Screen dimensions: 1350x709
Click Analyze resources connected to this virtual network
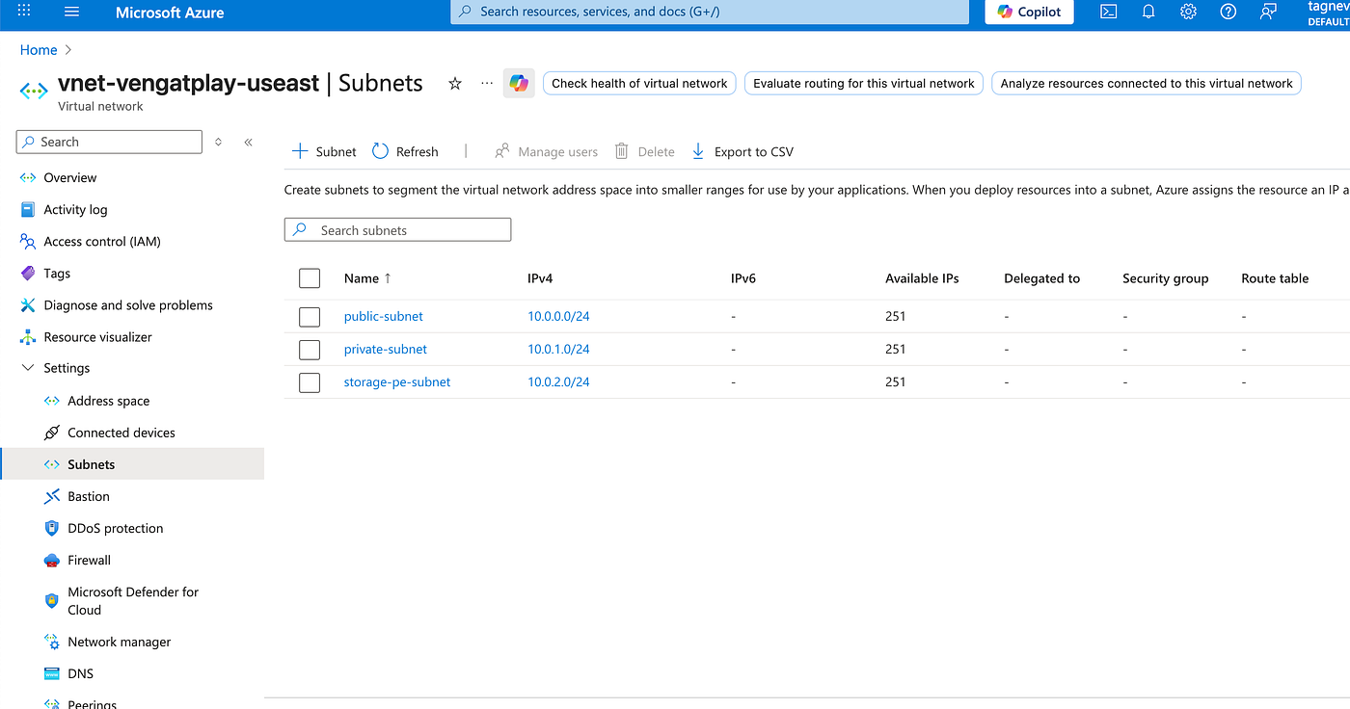1147,84
